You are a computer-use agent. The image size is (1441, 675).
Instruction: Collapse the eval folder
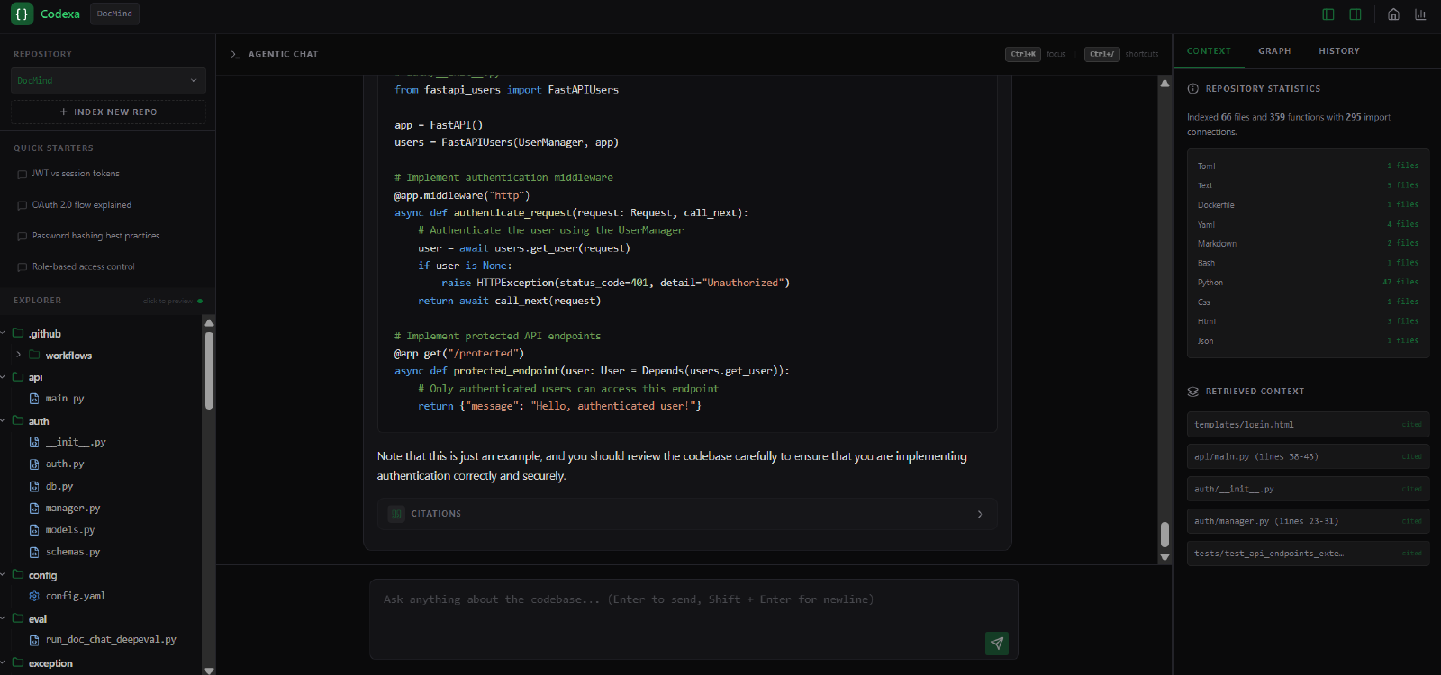click(x=4, y=618)
